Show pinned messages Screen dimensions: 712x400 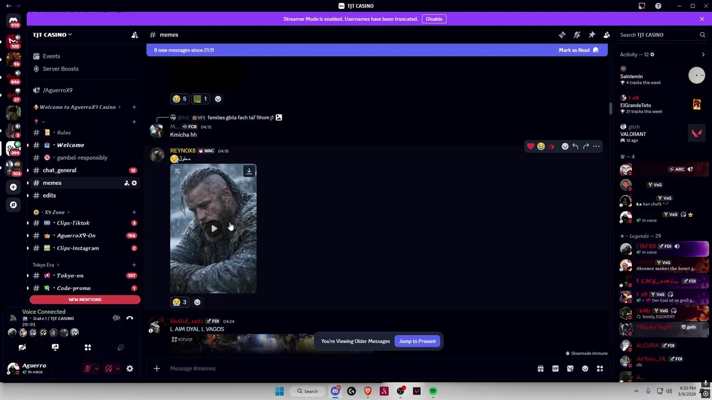point(592,34)
